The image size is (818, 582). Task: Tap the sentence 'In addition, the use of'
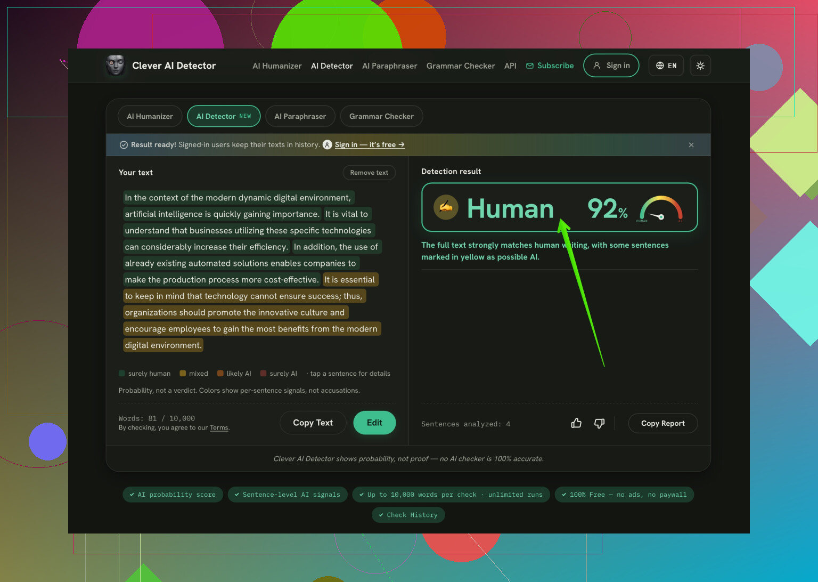[336, 247]
